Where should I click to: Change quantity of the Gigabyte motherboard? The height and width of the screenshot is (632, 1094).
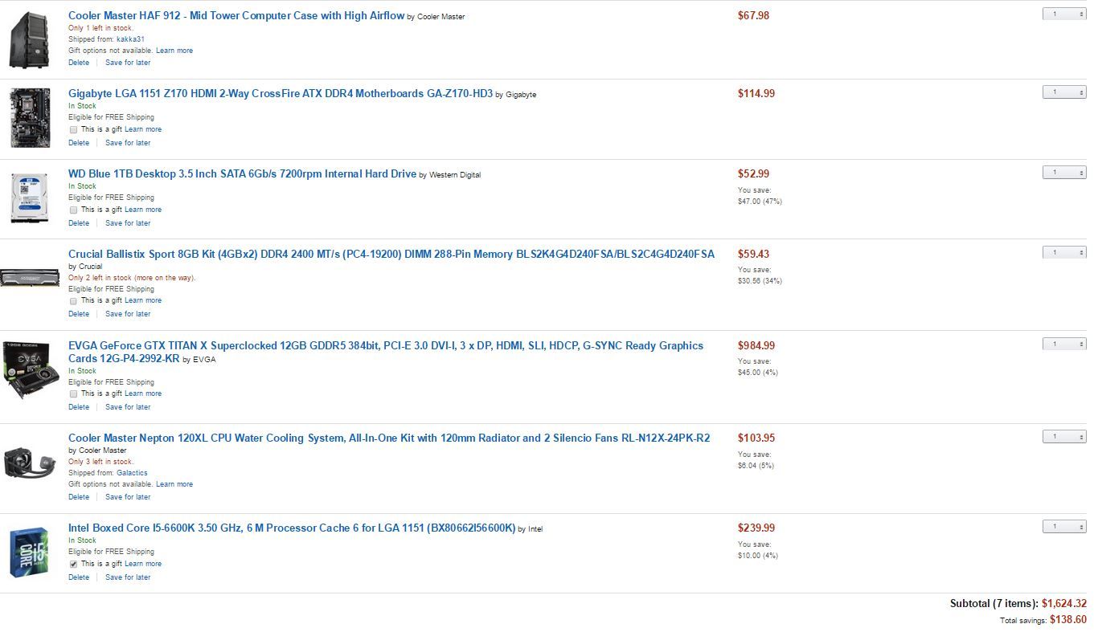pyautogui.click(x=1064, y=92)
